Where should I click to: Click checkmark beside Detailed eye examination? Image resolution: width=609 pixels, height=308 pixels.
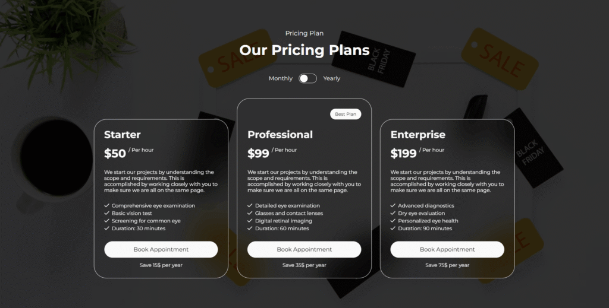coord(250,206)
